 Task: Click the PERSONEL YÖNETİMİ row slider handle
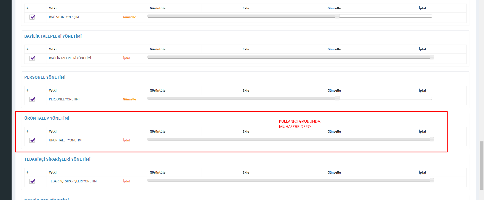click(x=337, y=98)
